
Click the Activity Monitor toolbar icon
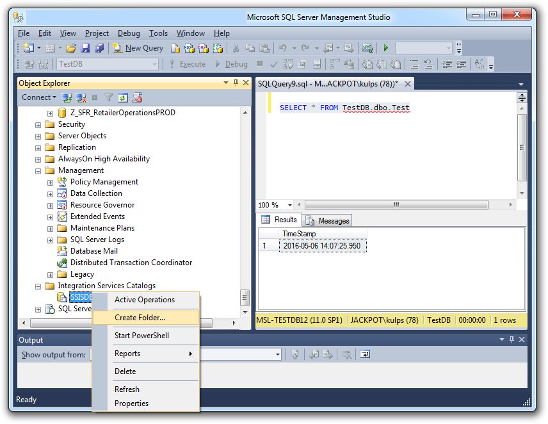tap(367, 48)
